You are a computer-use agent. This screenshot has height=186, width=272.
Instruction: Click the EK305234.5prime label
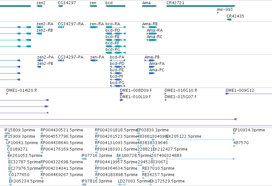point(26,181)
